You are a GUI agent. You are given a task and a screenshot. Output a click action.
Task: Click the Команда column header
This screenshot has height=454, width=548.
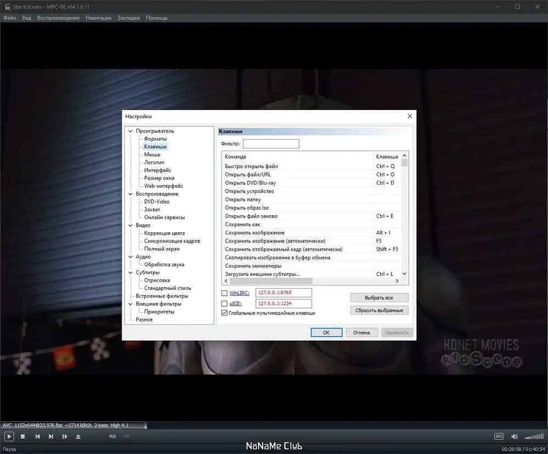[298, 157]
